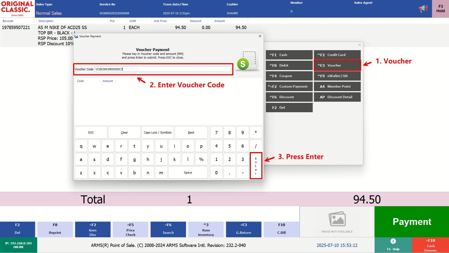449x253 pixels.
Task: Open Member Point payment option
Action: (x=337, y=86)
